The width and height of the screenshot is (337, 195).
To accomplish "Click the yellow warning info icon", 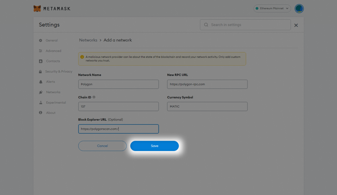I will 82,57.
